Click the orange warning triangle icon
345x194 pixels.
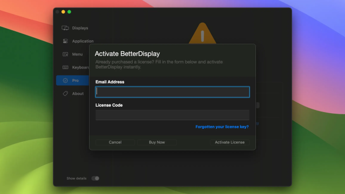pos(203,33)
